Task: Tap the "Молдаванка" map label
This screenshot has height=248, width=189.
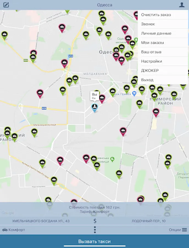Action: (95, 74)
